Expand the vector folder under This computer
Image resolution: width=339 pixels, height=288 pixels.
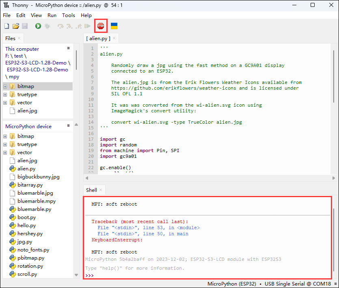(5, 103)
